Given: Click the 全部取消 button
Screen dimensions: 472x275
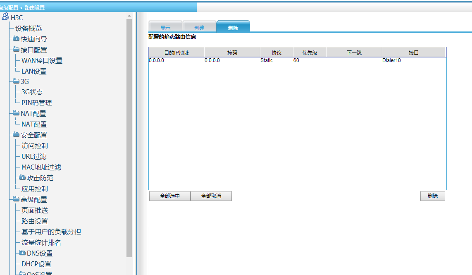Looking at the screenshot, I should (x=211, y=196).
